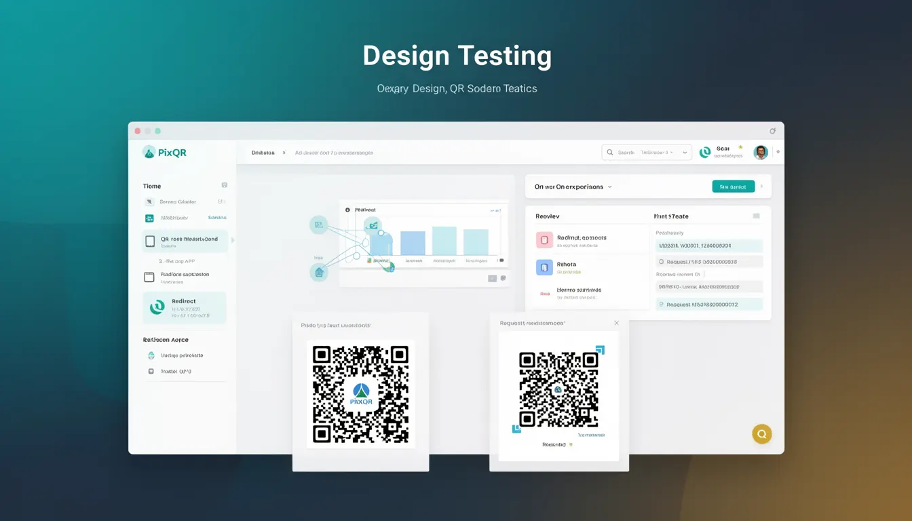This screenshot has width=912, height=521.
Task: Open the more options beside the teal button
Action: (x=761, y=187)
